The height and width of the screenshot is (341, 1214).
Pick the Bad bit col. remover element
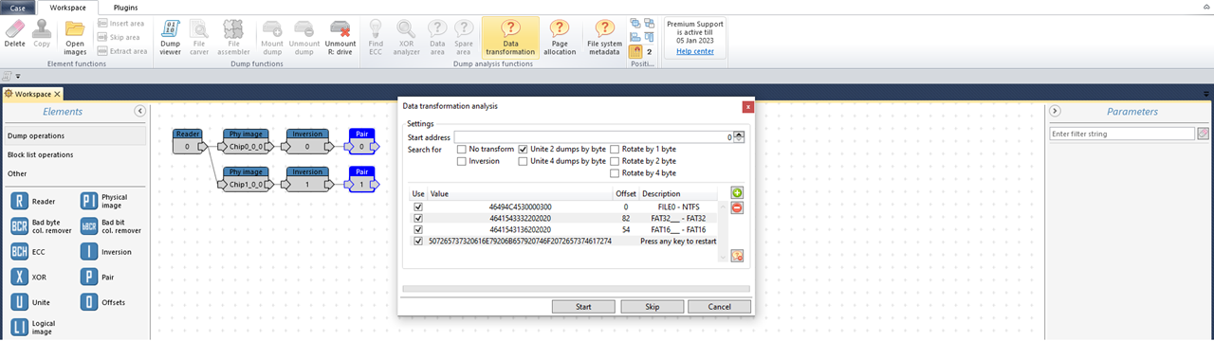(88, 226)
